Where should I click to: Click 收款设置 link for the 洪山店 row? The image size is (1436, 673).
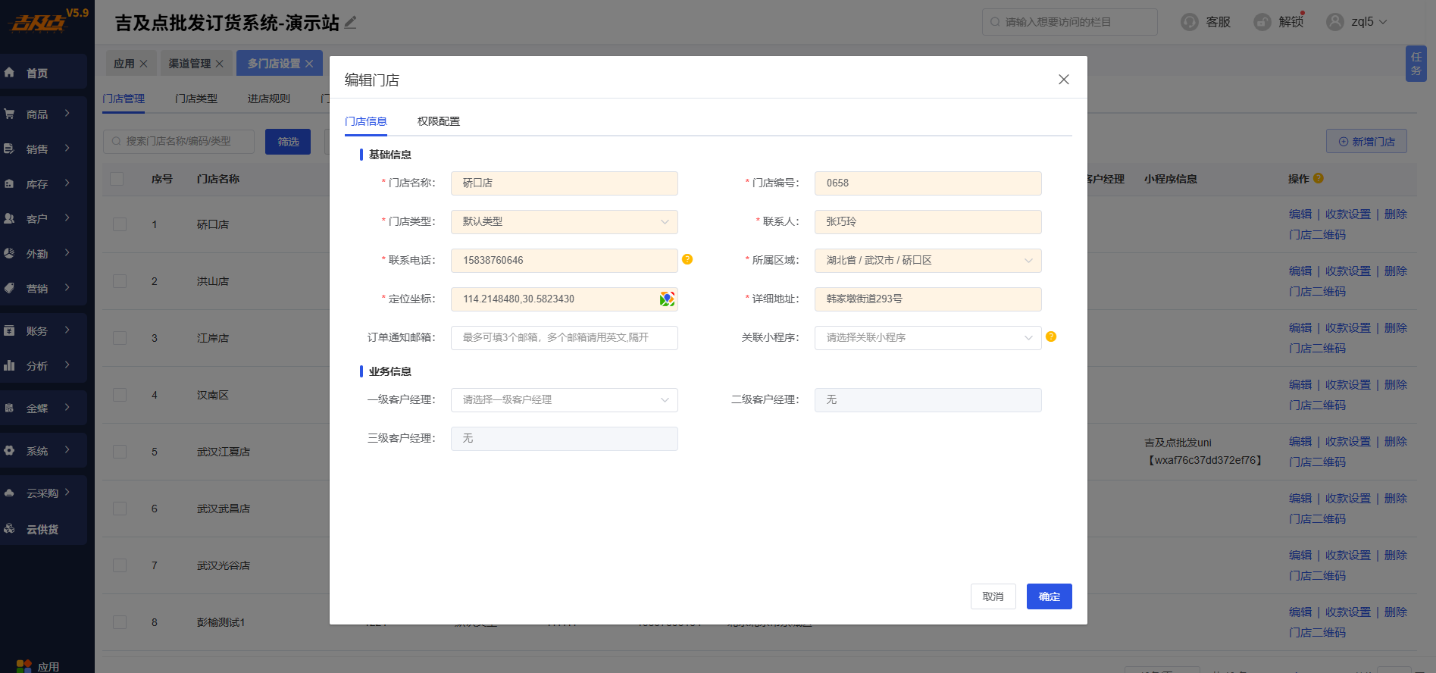point(1348,271)
